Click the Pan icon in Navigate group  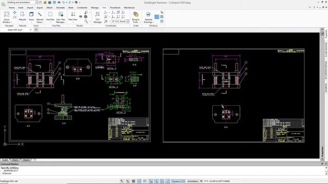coord(15,13)
